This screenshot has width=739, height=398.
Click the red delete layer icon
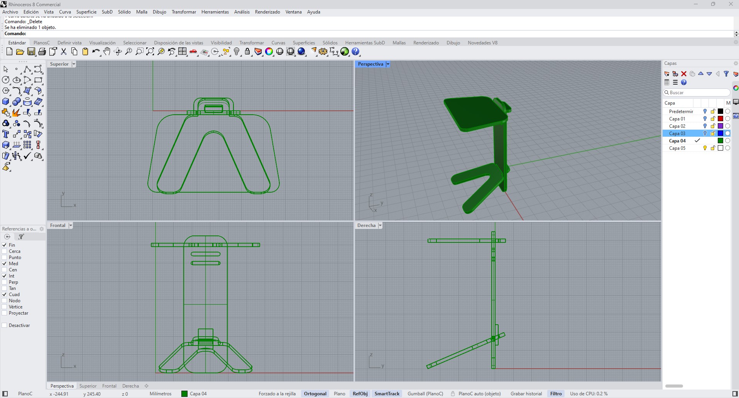click(684, 74)
